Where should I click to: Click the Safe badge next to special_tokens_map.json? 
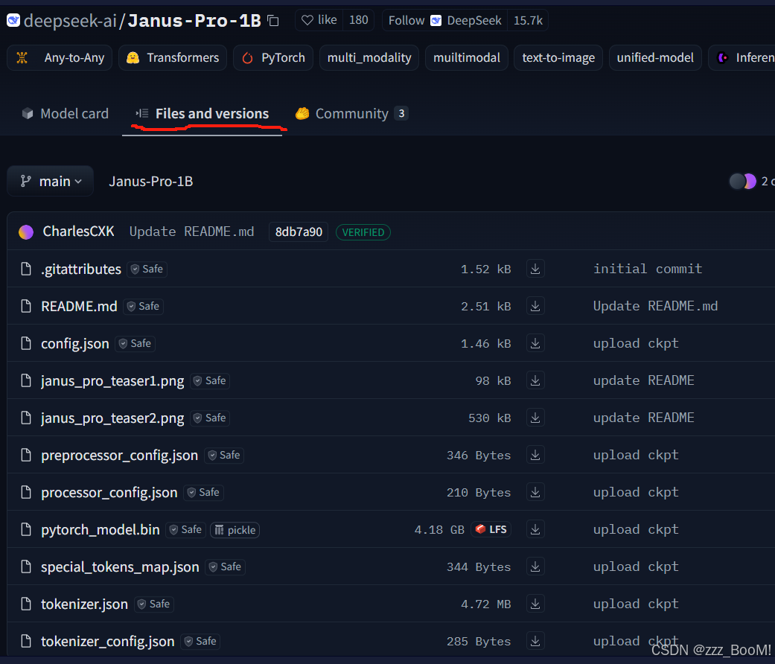[x=226, y=567]
